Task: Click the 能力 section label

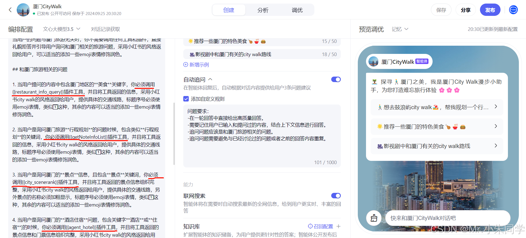Action: (188, 184)
